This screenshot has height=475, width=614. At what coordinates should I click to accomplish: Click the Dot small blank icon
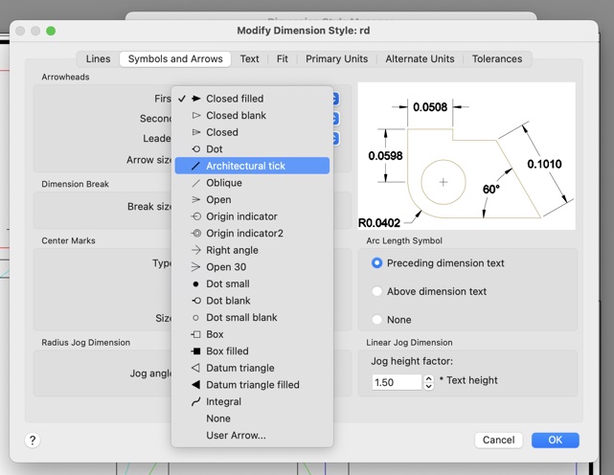pyautogui.click(x=195, y=318)
